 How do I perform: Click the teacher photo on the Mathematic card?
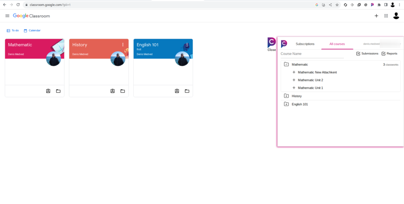(53, 59)
